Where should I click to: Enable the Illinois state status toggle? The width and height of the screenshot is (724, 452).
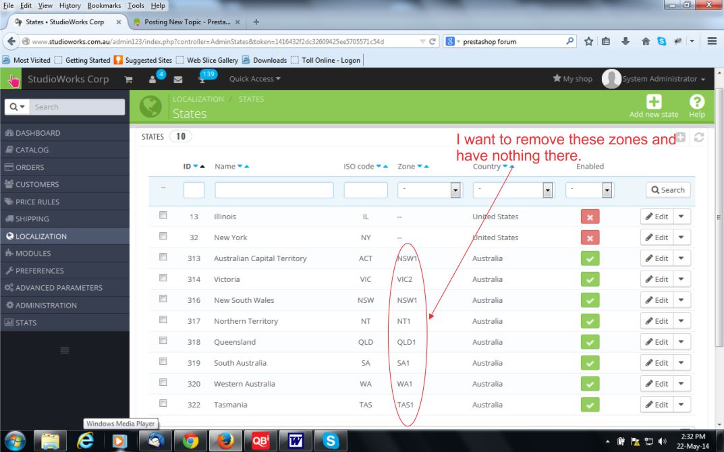click(590, 217)
